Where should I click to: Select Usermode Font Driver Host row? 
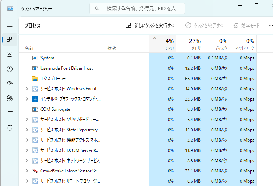pyautogui.click(x=138, y=68)
